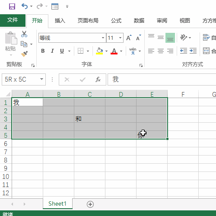This screenshot has width=216, height=216.
Task: Open the 剪贴板 dialog launcher
Action: tap(33, 66)
